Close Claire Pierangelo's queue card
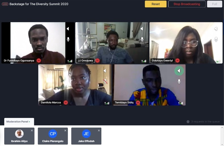Viewport: 224px width, 146px height. (x=65, y=130)
